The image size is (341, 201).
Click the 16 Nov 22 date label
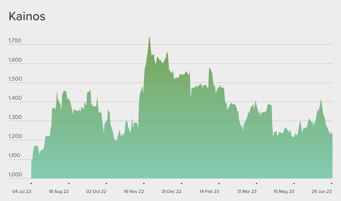134,192
